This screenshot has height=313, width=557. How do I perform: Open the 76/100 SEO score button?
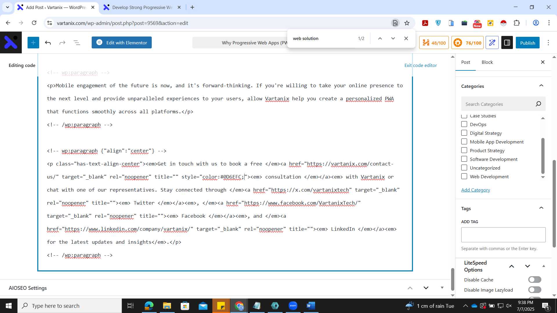[467, 43]
